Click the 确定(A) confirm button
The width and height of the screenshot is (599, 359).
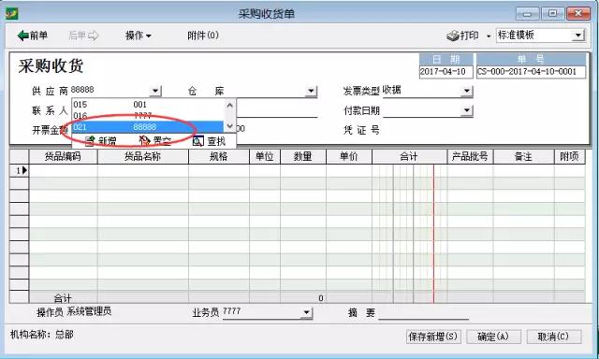point(493,337)
